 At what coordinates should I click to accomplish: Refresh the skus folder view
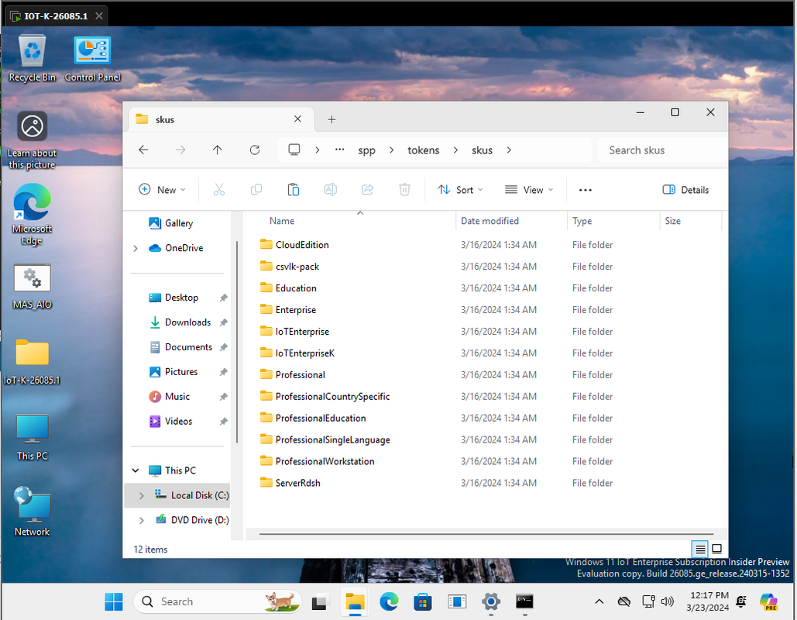tap(255, 150)
